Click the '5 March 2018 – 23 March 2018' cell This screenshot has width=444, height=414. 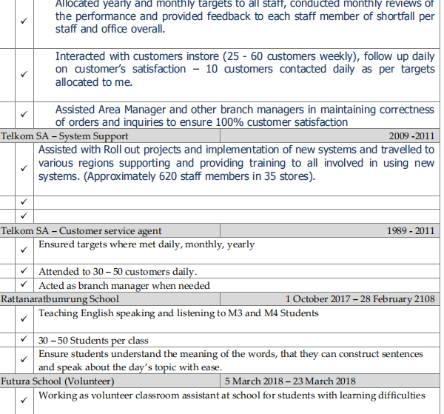pyautogui.click(x=290, y=381)
